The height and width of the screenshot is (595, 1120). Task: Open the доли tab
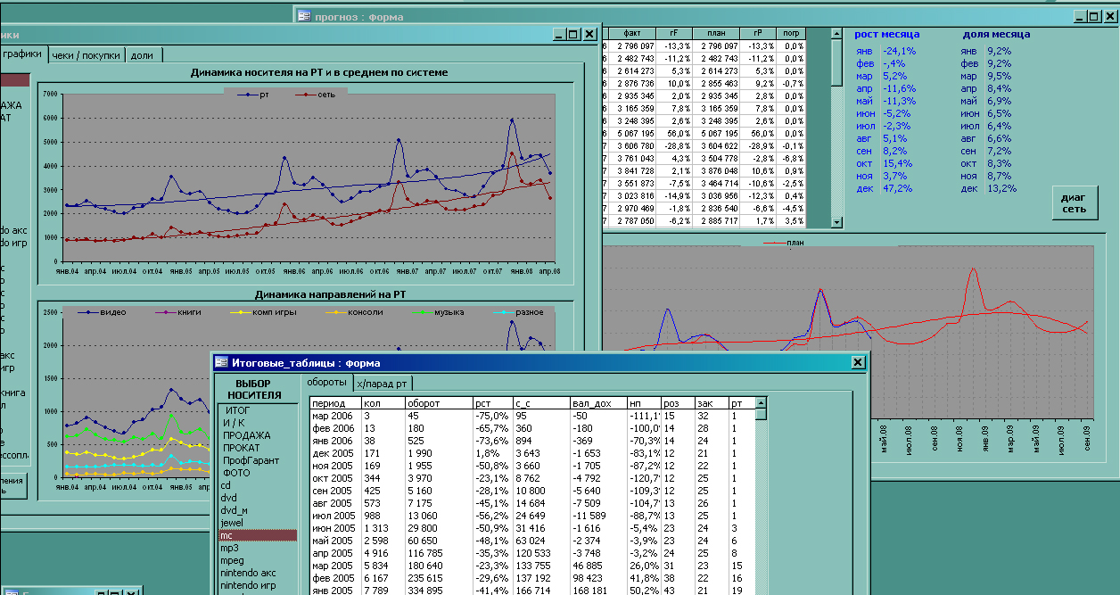pos(142,55)
